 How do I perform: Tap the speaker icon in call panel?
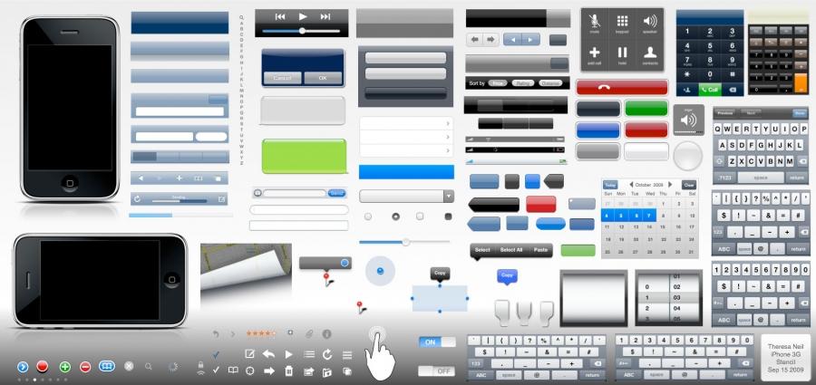[650, 22]
